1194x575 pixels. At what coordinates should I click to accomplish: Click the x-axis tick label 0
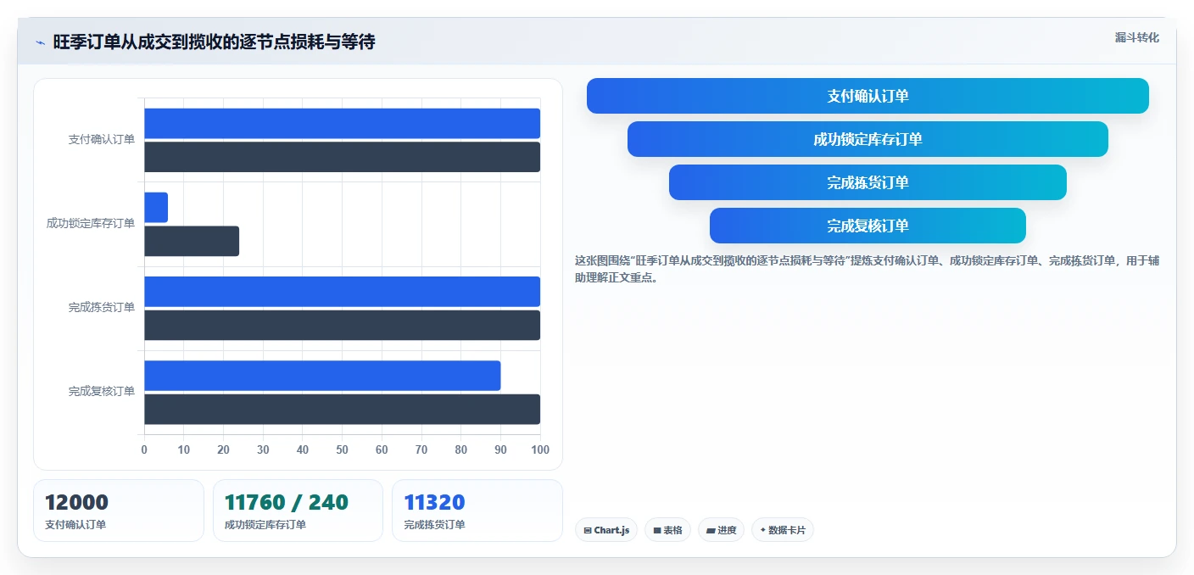(144, 449)
